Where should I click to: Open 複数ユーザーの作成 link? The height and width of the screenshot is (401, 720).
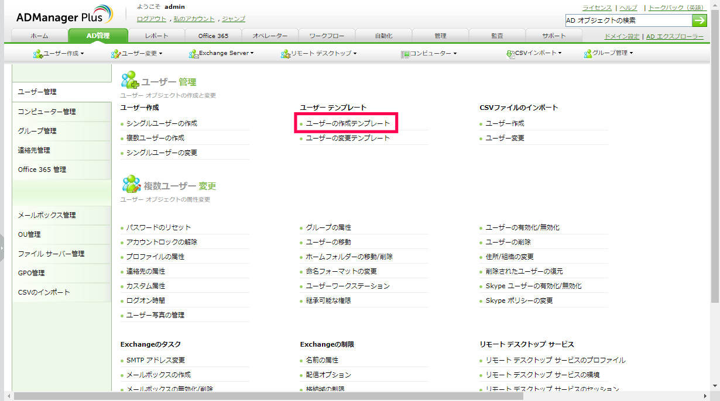(x=155, y=138)
